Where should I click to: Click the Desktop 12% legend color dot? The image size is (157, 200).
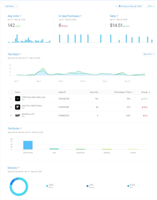click(88, 186)
